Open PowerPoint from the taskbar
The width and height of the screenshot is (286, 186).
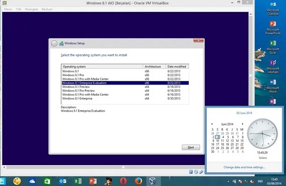pos(93,181)
